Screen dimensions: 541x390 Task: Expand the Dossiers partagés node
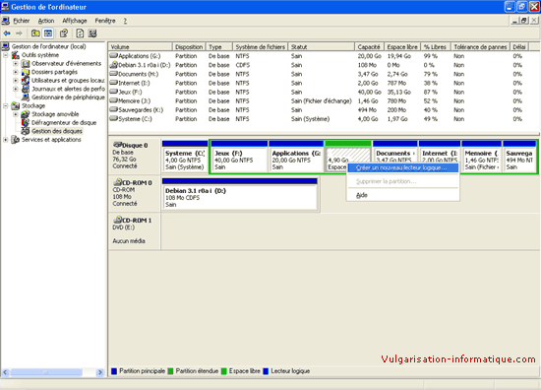(16, 72)
